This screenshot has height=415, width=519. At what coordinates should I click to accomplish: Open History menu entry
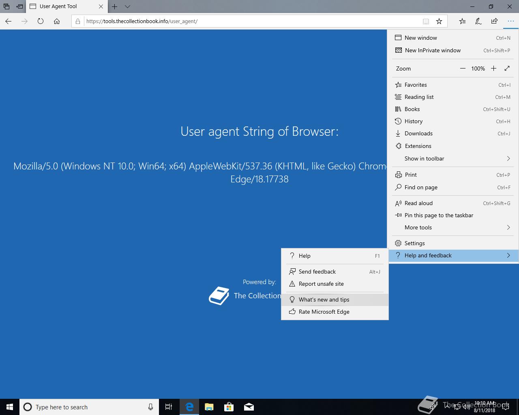(453, 121)
